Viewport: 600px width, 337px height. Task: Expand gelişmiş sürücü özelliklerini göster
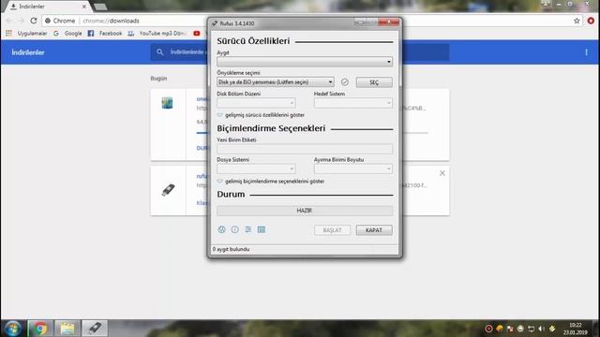(x=261, y=115)
